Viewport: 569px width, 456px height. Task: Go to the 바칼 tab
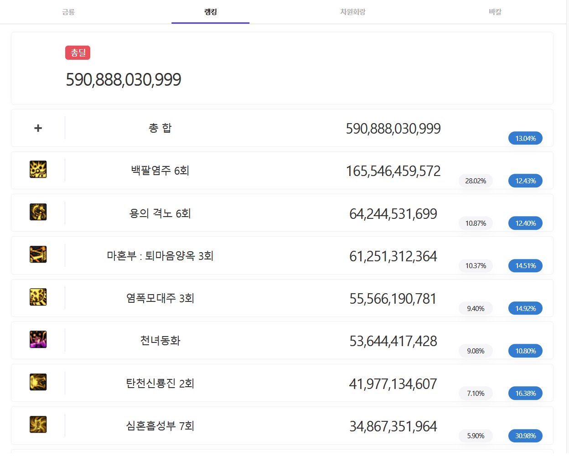click(495, 12)
